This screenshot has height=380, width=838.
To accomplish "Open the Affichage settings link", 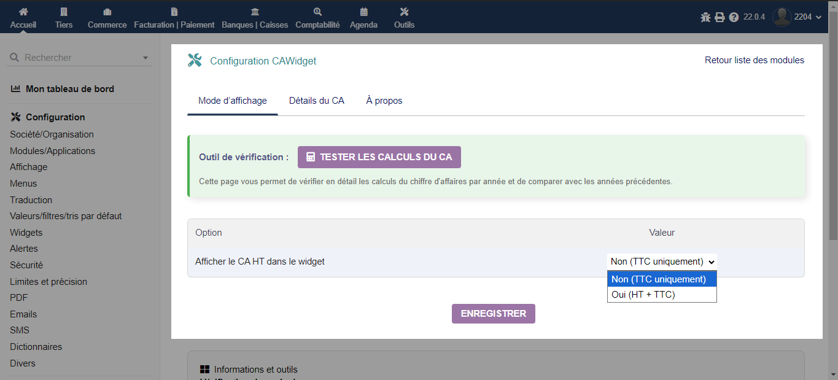I will pyautogui.click(x=28, y=167).
